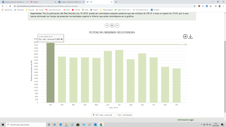Open the Información legal link

[185, 120]
